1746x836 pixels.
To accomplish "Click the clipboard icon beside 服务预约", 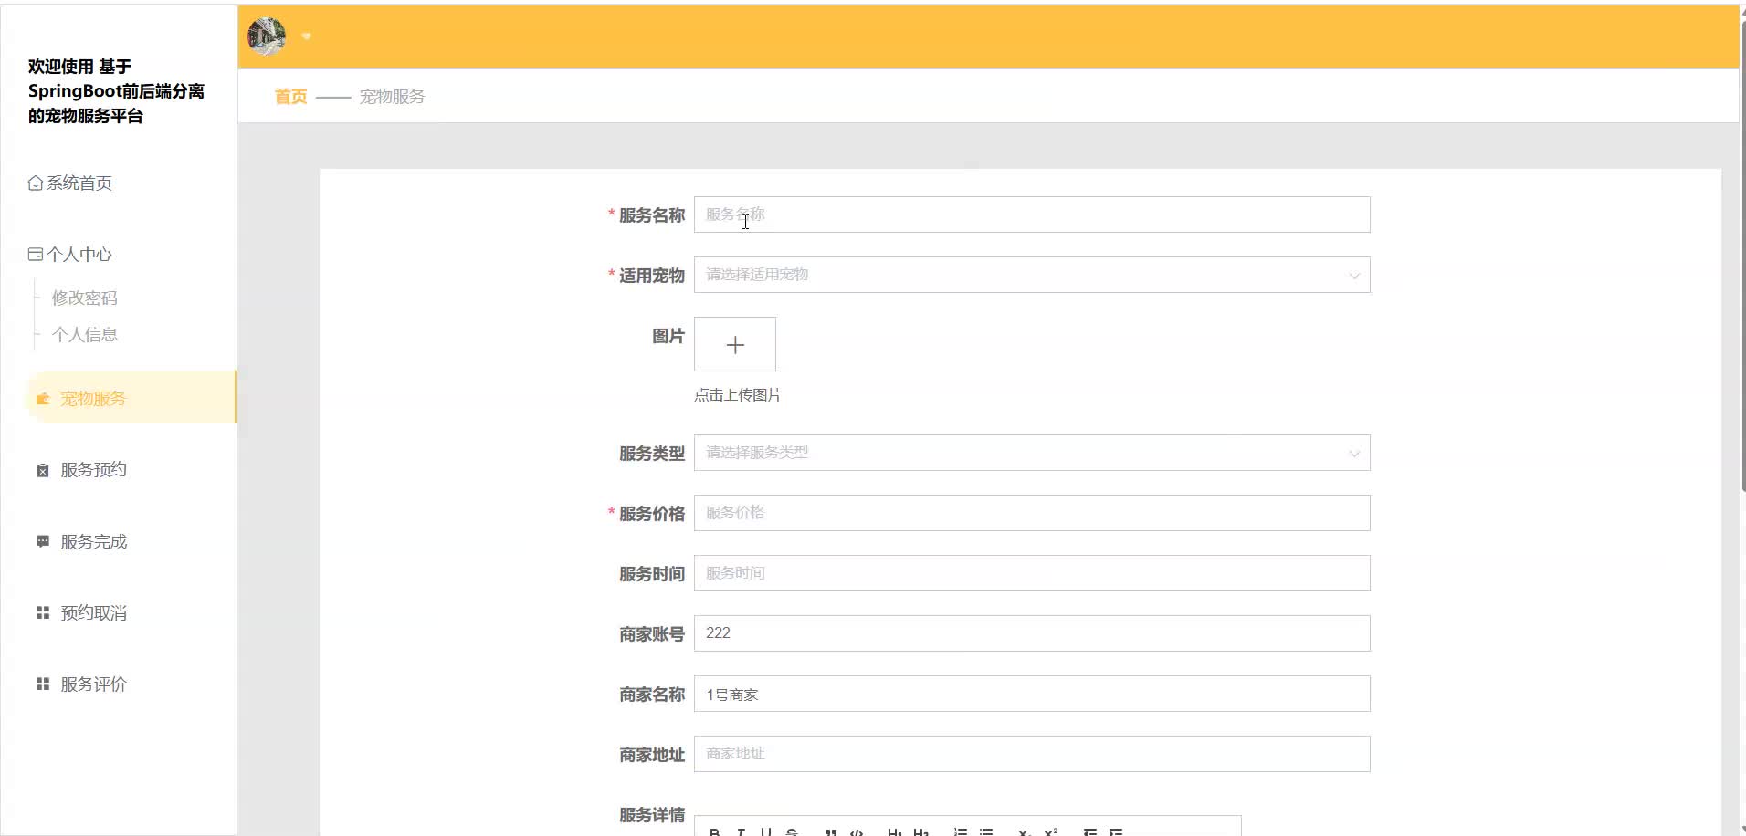I will [42, 470].
